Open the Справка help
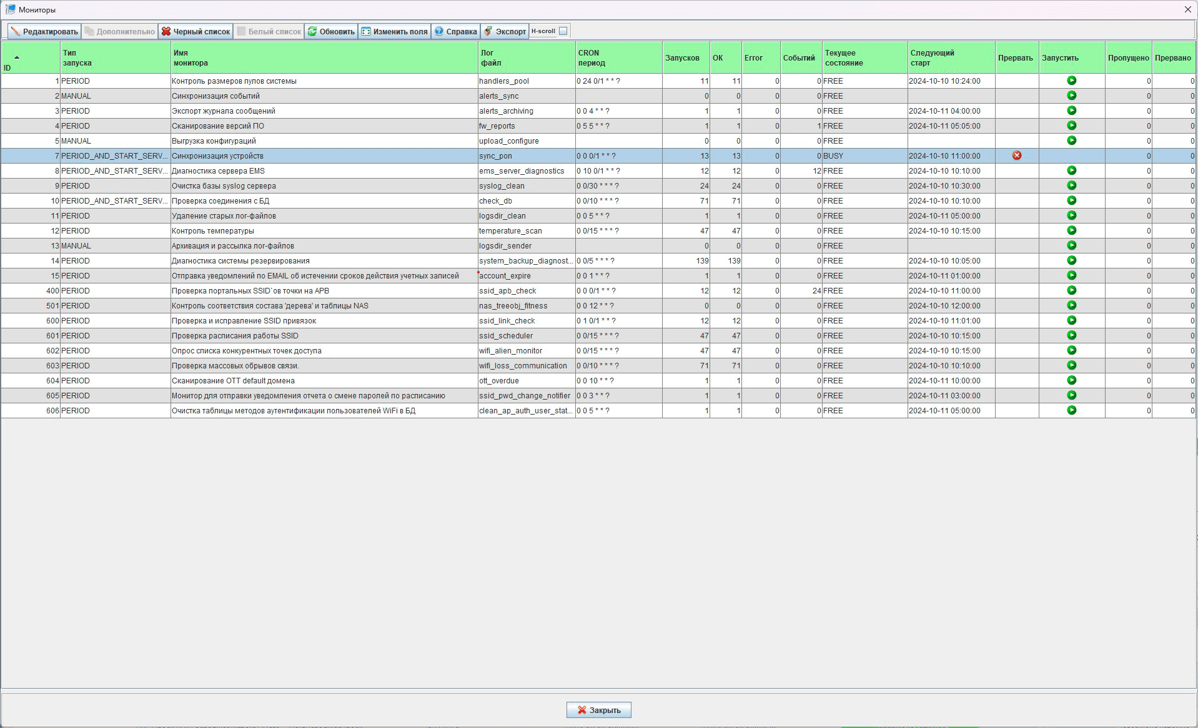This screenshot has width=1198, height=728. (455, 31)
